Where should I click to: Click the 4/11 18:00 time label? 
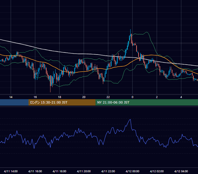(x=59, y=171)
